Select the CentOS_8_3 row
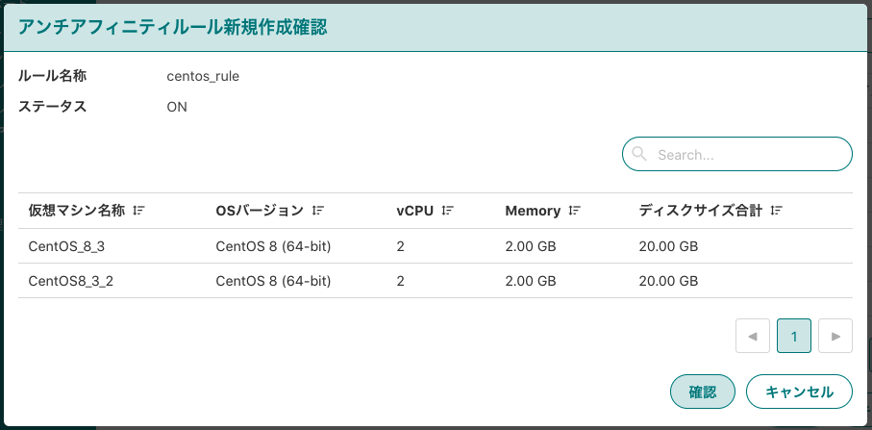Screen dimensions: 872x430 click(435, 246)
